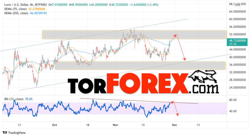Screen dimensions: 251x137
Task: Open the TradingView logo link
Action: [14, 133]
